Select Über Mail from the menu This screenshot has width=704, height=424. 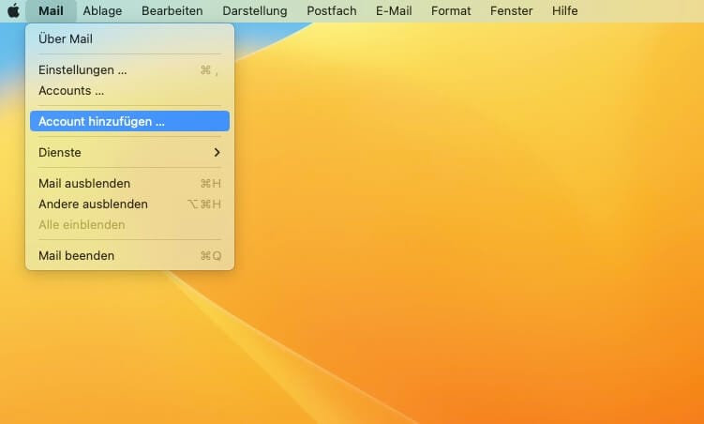[x=66, y=39]
